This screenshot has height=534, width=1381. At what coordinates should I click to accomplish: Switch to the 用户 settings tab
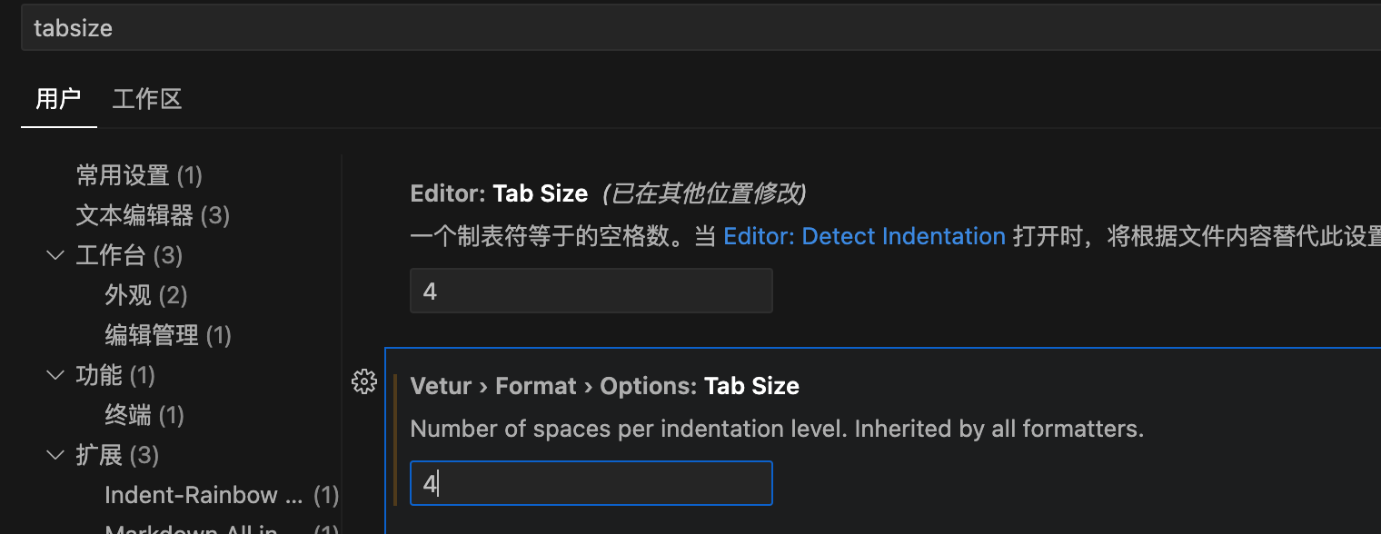(58, 99)
